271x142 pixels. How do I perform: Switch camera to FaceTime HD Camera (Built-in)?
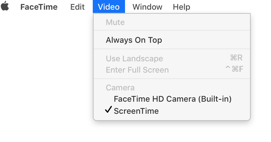[x=173, y=99]
